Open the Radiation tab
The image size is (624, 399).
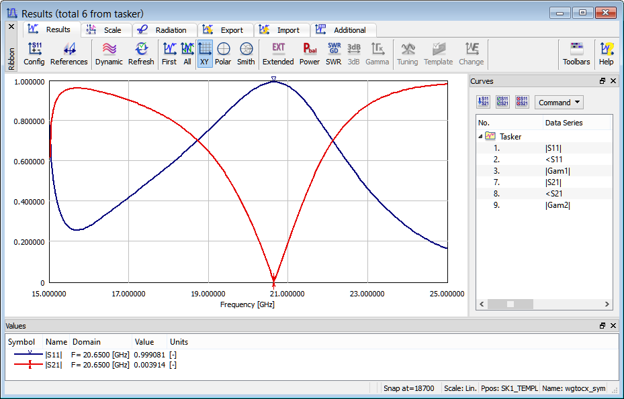coord(165,30)
